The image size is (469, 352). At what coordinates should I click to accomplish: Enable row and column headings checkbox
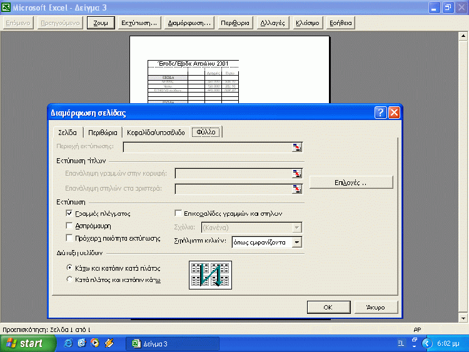tap(178, 213)
